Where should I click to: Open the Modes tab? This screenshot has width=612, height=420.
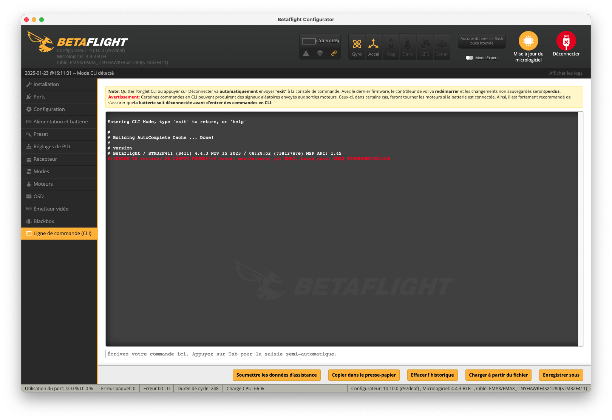(x=59, y=172)
